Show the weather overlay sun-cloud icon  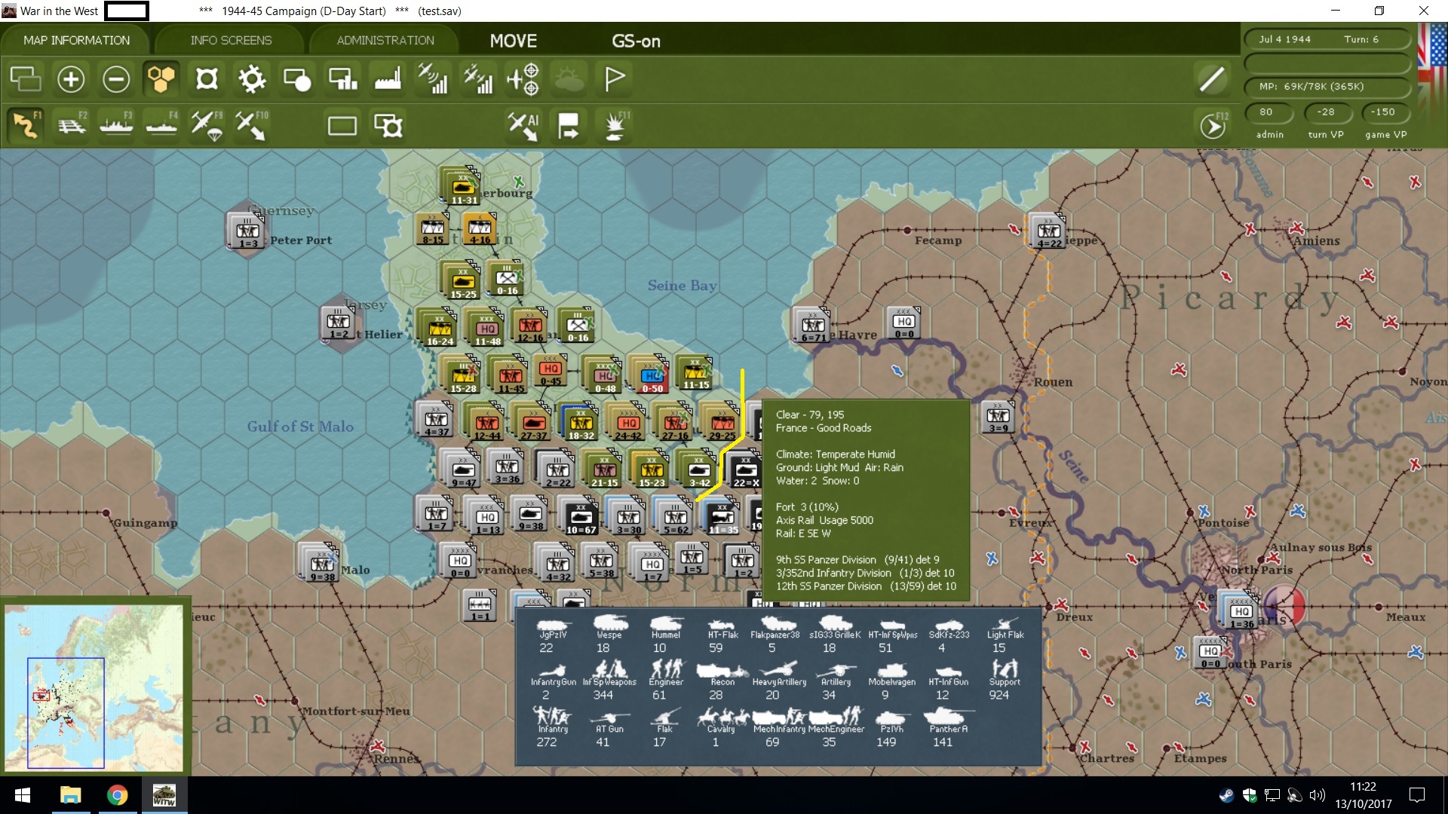click(569, 78)
